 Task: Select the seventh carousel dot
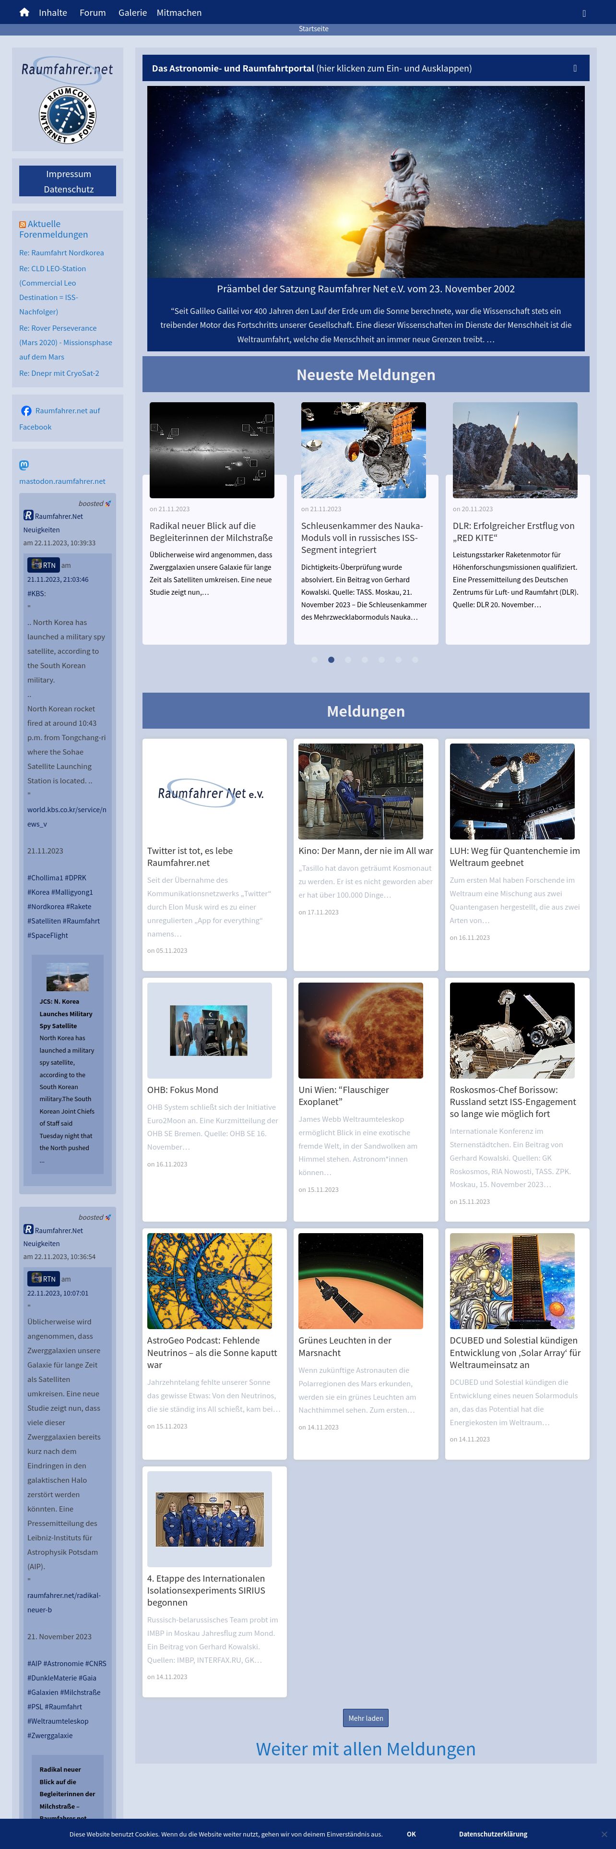tap(415, 660)
